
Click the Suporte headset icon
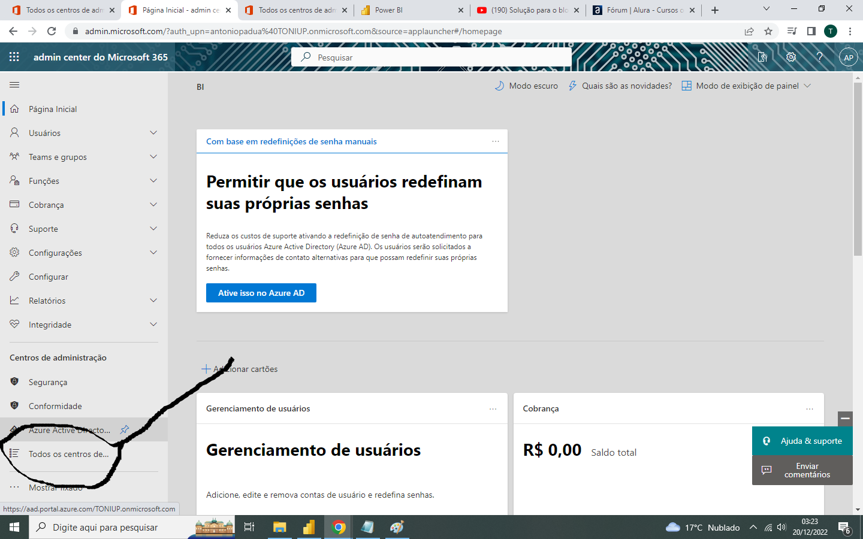(14, 229)
